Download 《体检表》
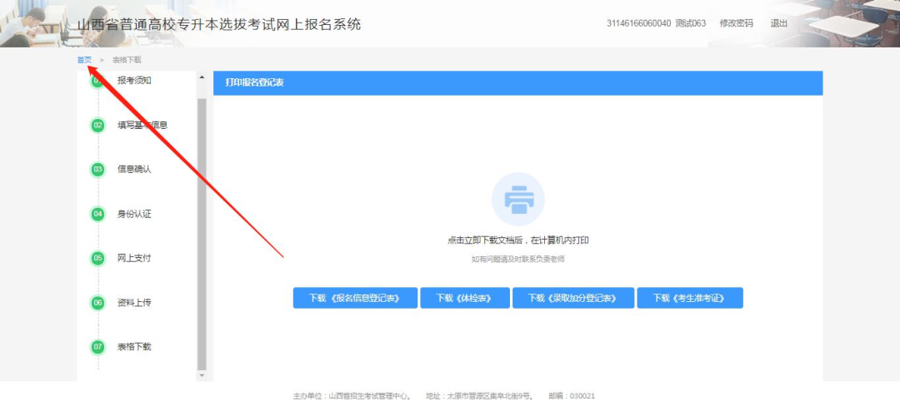900x411 pixels. point(465,298)
